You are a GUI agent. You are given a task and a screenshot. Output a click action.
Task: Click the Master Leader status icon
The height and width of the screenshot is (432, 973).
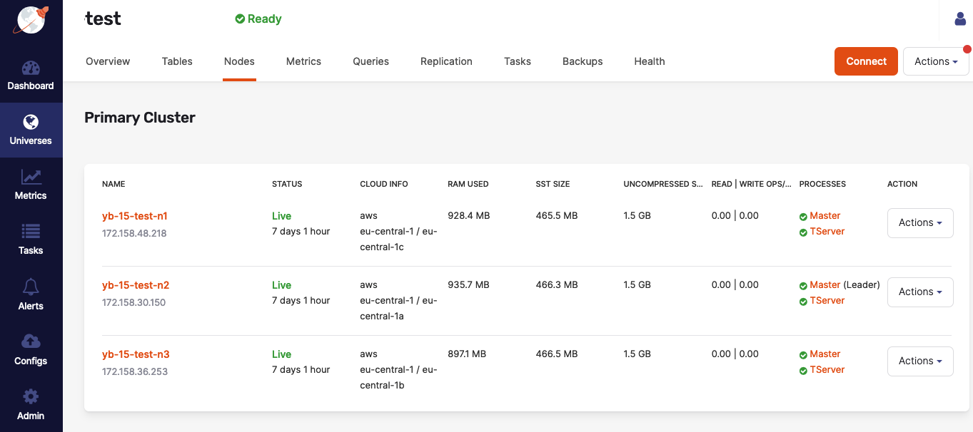pyautogui.click(x=803, y=284)
